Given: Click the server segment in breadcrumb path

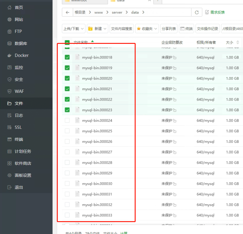Looking at the screenshot, I should click(x=116, y=13).
